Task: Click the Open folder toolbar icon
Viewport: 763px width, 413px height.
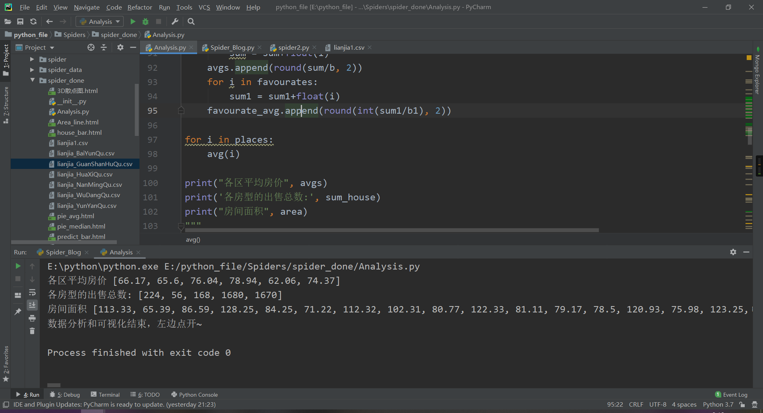Action: [8, 21]
